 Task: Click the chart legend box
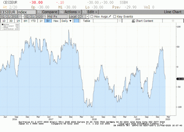[10, 27]
